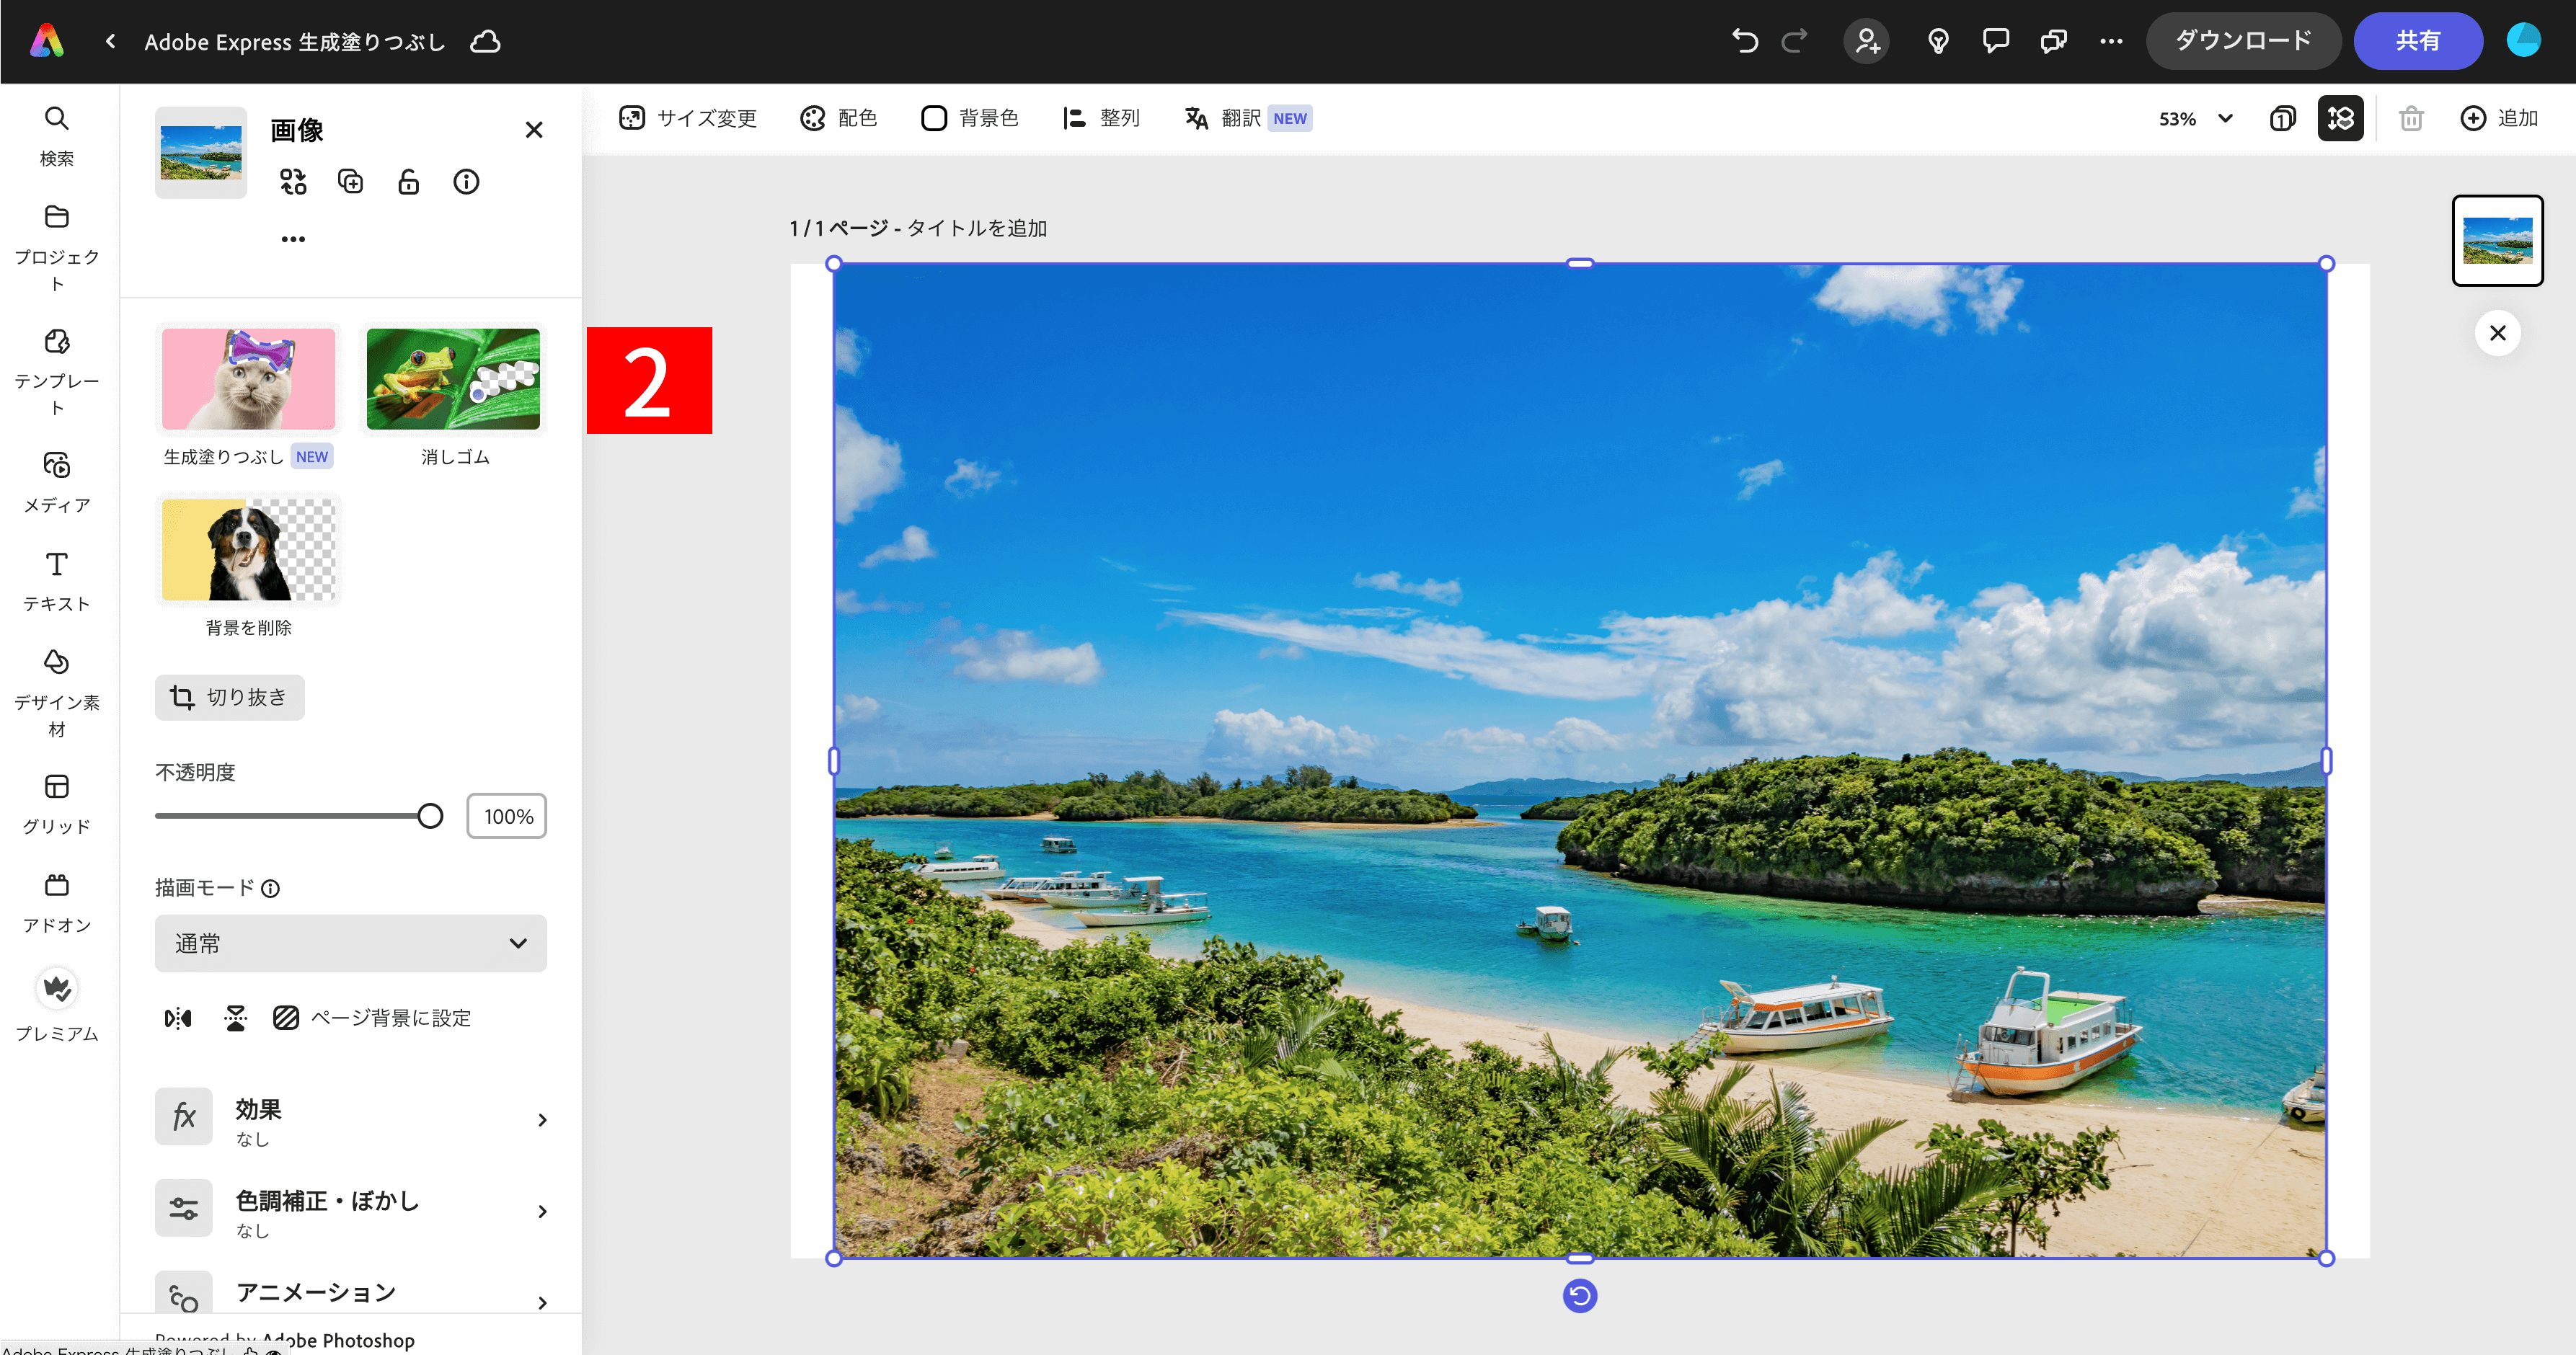This screenshot has height=1355, width=2576.
Task: Click the image thumbnail in 画像 panel header
Action: click(201, 152)
